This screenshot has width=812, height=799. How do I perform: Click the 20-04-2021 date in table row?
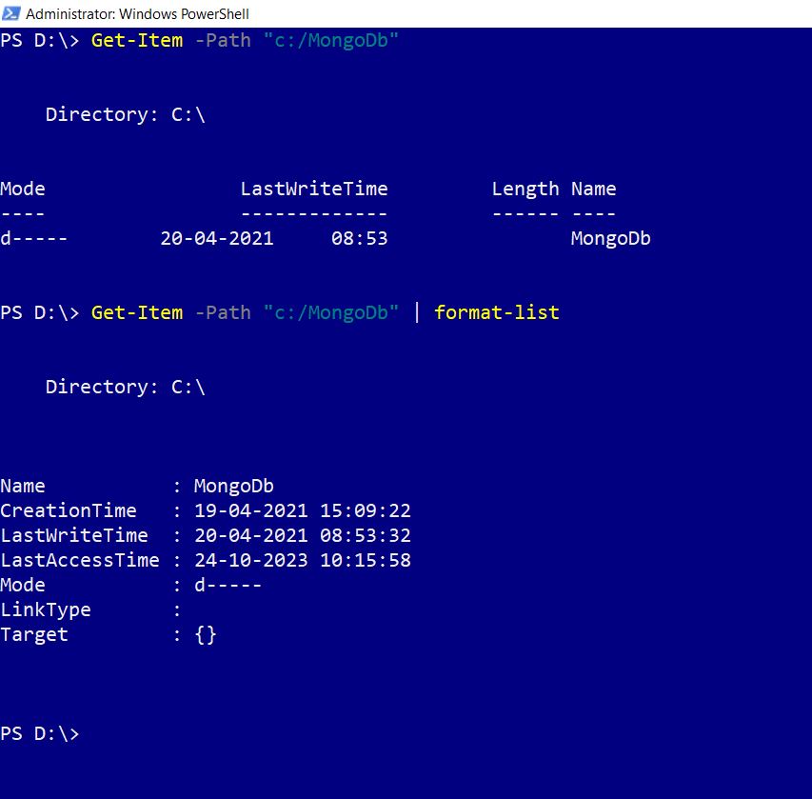216,238
